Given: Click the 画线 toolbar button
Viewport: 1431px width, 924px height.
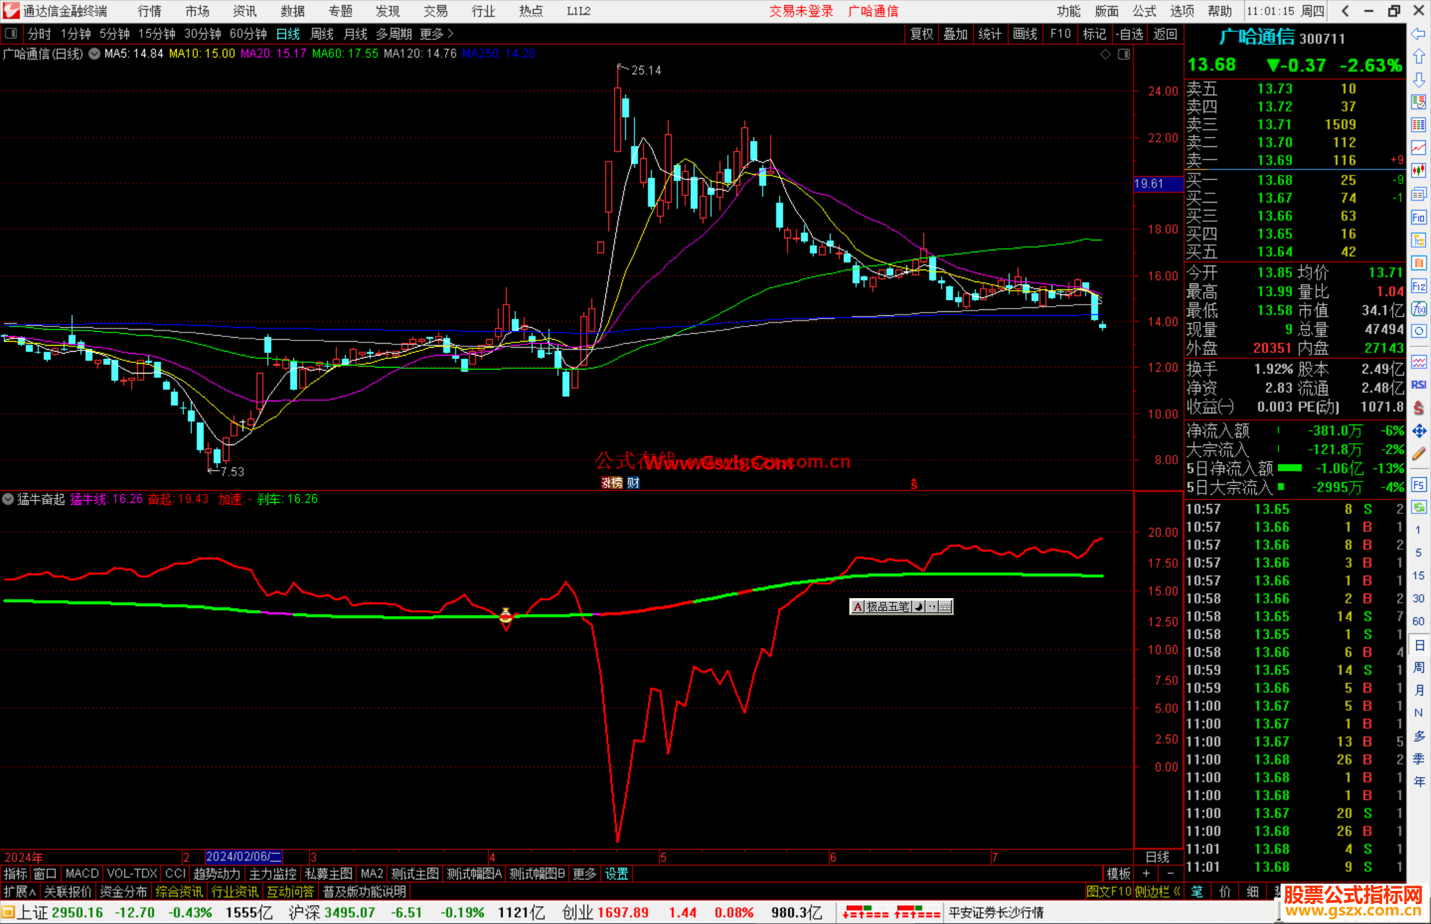Looking at the screenshot, I should pos(1025,34).
